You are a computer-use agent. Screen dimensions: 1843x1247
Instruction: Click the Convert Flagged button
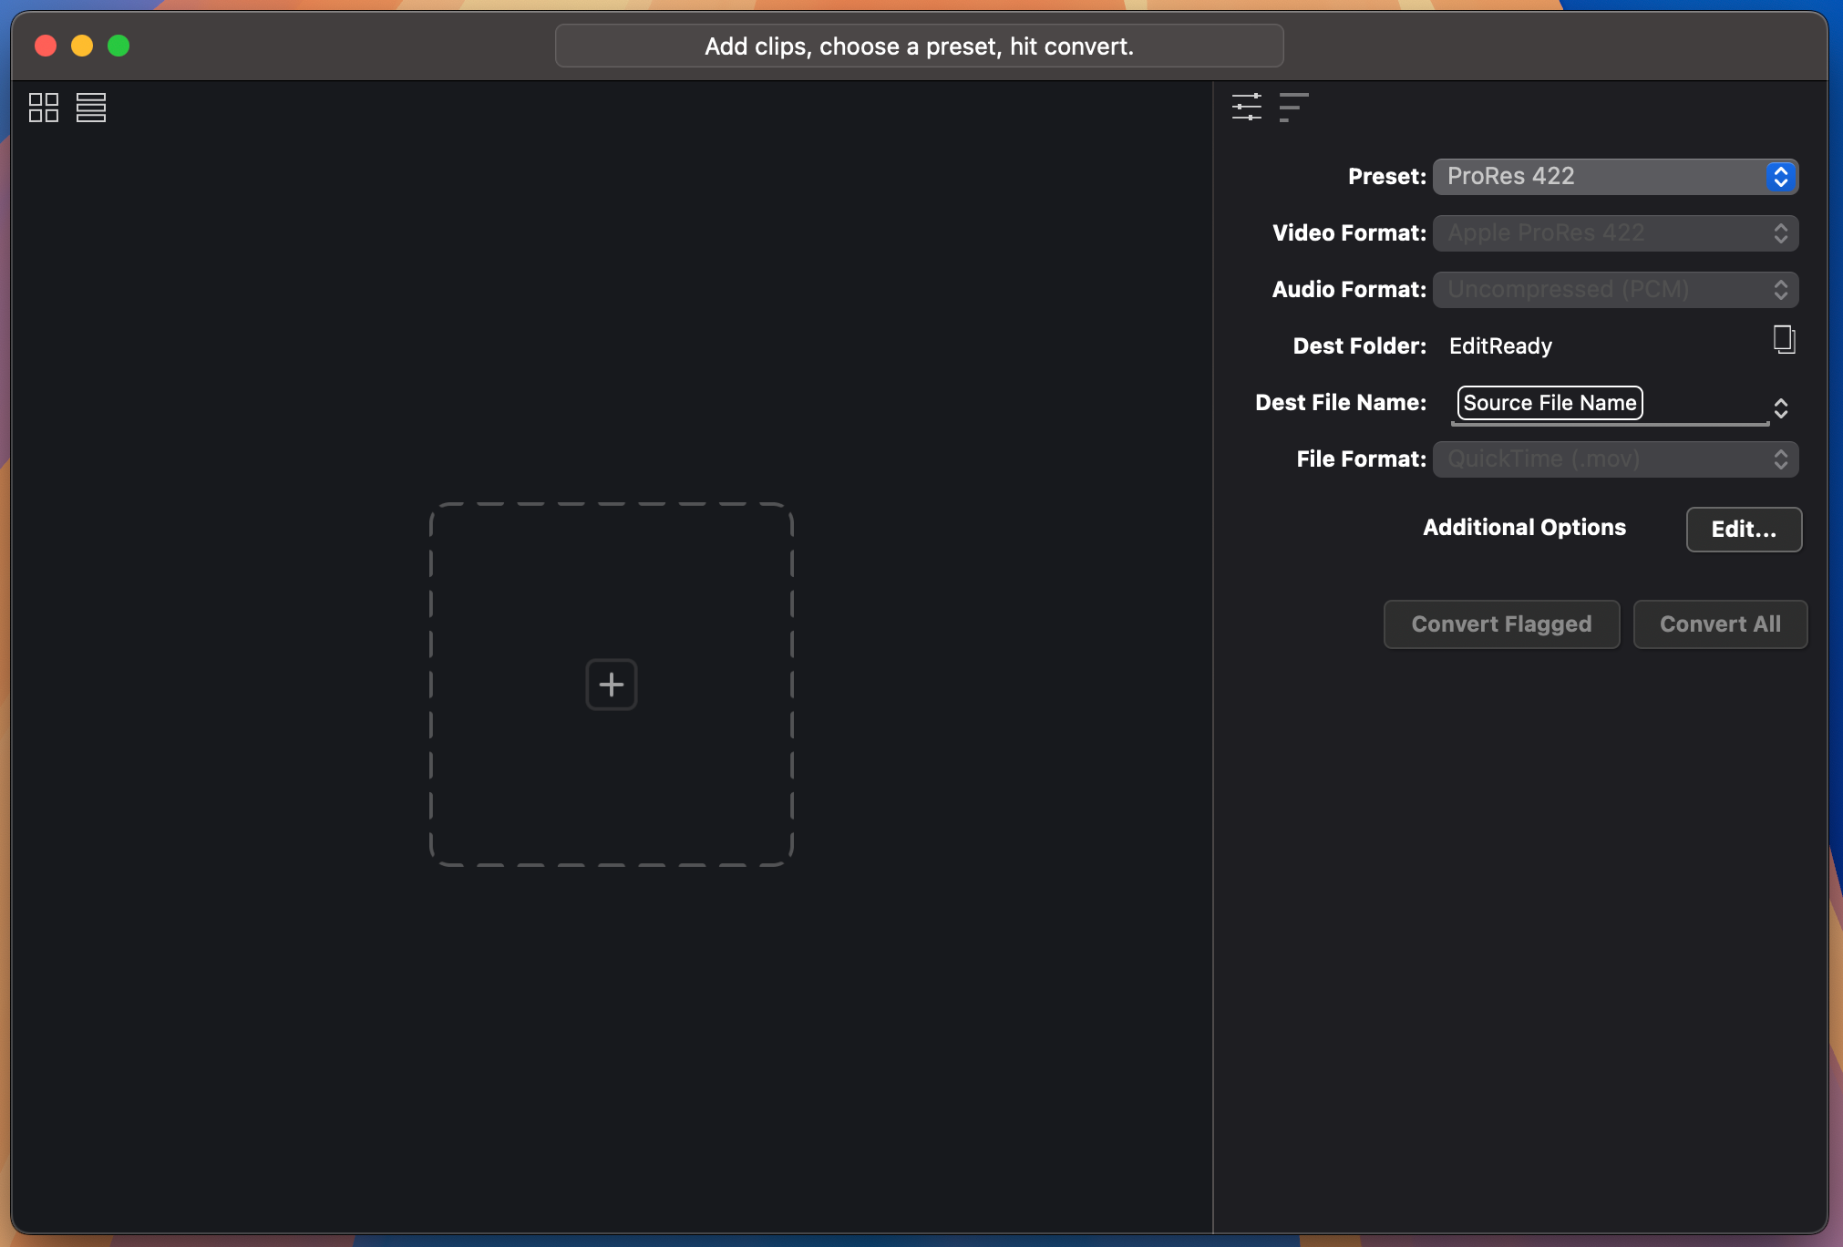(x=1500, y=623)
